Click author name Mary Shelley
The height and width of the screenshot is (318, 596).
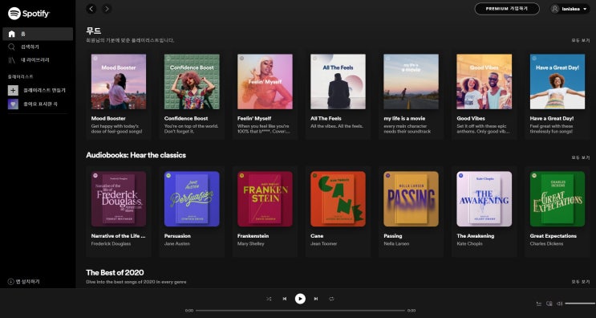coord(251,244)
